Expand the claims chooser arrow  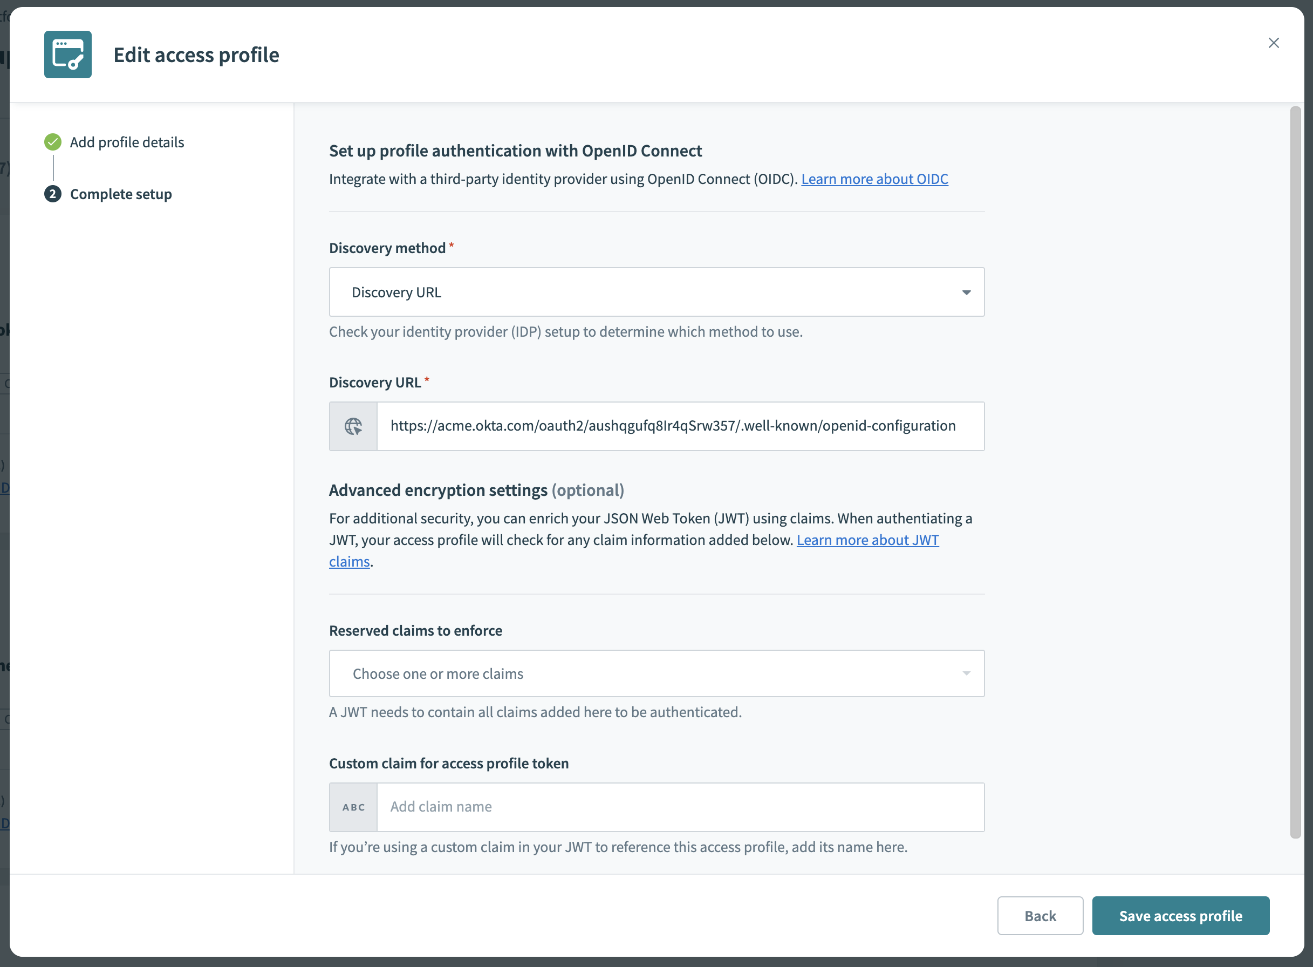coord(965,673)
